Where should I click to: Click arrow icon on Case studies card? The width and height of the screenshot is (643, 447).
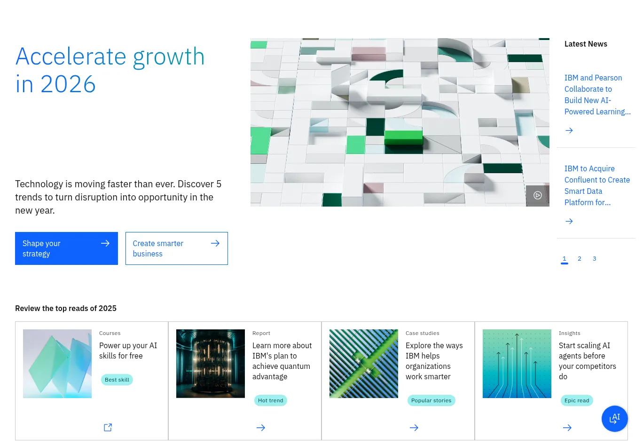pos(414,428)
